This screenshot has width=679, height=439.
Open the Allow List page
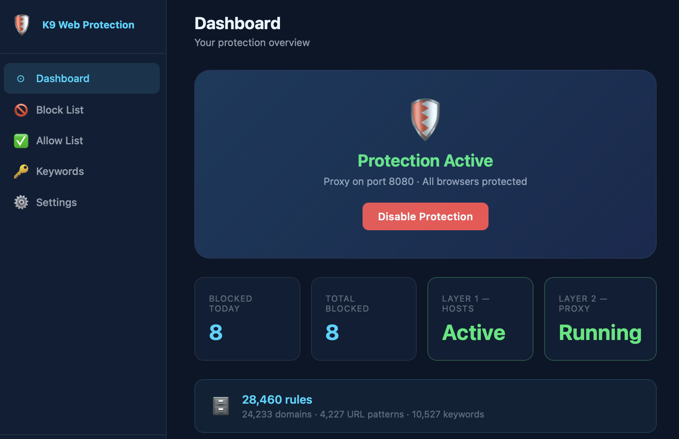pyautogui.click(x=82, y=140)
